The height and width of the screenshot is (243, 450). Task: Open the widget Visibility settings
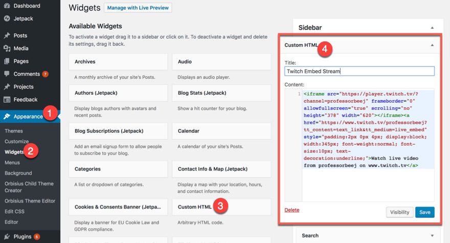tap(399, 212)
